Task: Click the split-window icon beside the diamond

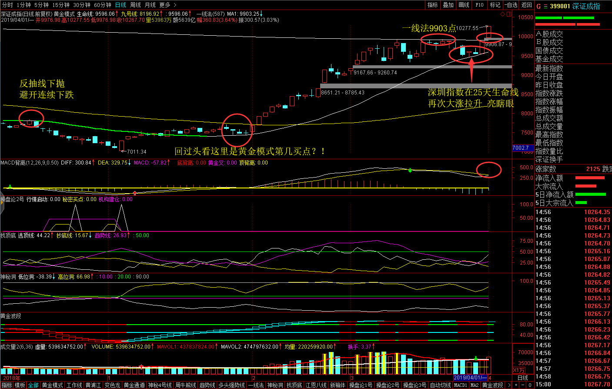Action: pos(508,14)
